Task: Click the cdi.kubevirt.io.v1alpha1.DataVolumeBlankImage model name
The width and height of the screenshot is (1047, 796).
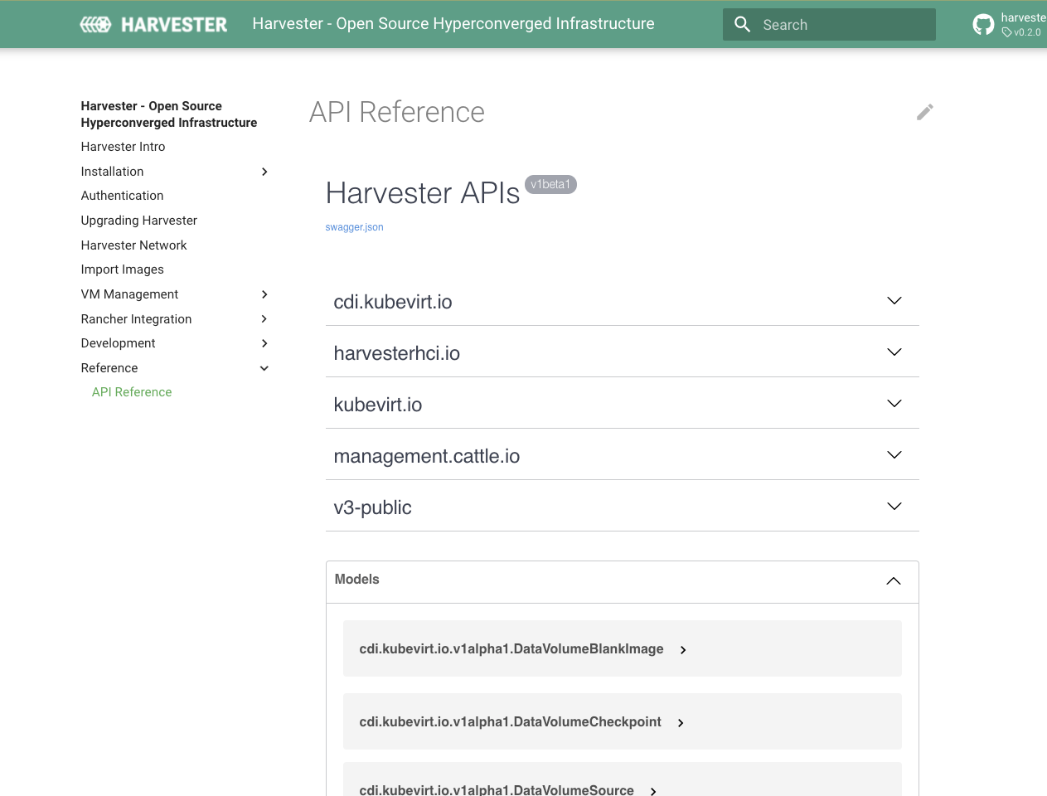Action: pyautogui.click(x=511, y=649)
